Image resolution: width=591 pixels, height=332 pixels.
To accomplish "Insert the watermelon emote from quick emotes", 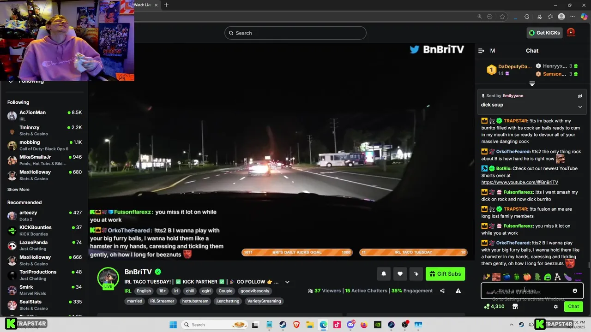I will [517, 277].
